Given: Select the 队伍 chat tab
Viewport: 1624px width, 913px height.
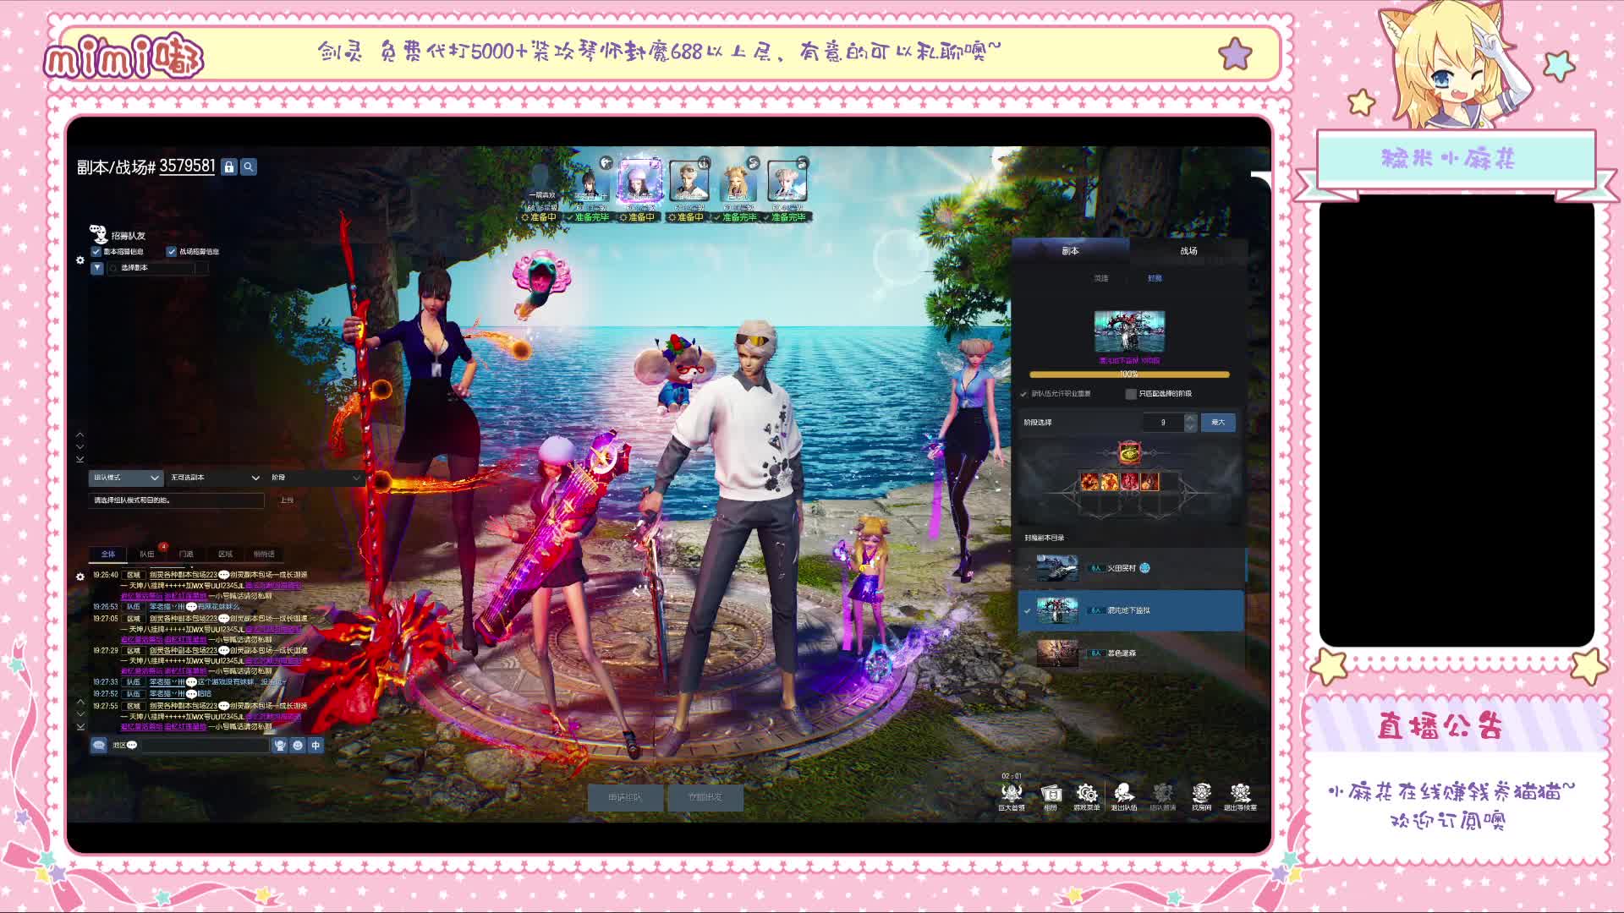Looking at the screenshot, I should point(147,555).
